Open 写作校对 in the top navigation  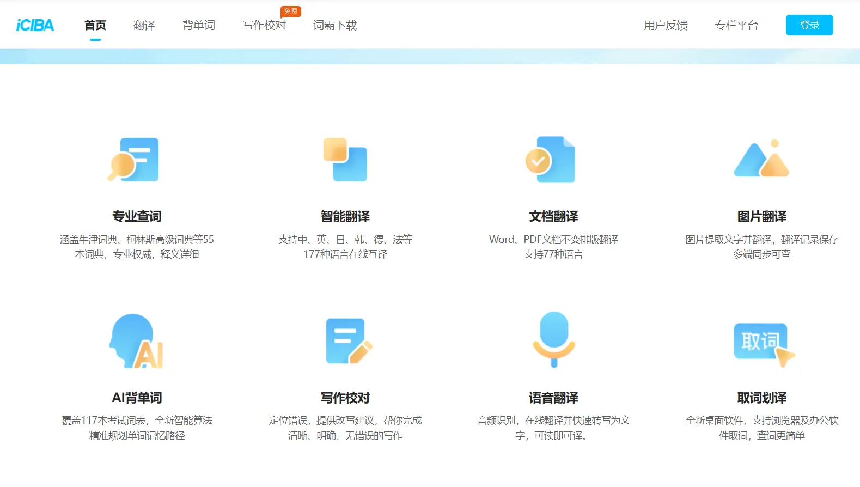(264, 25)
